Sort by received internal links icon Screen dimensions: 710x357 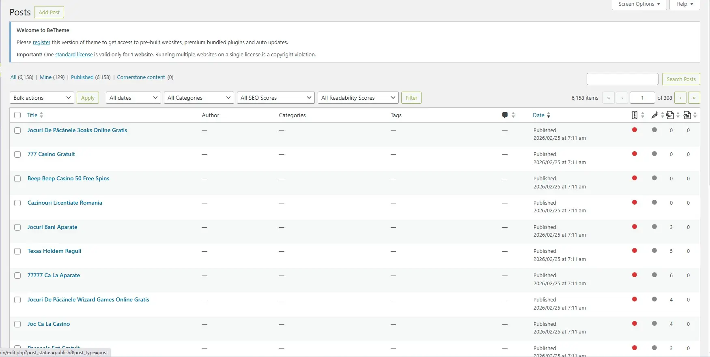pyautogui.click(x=687, y=115)
